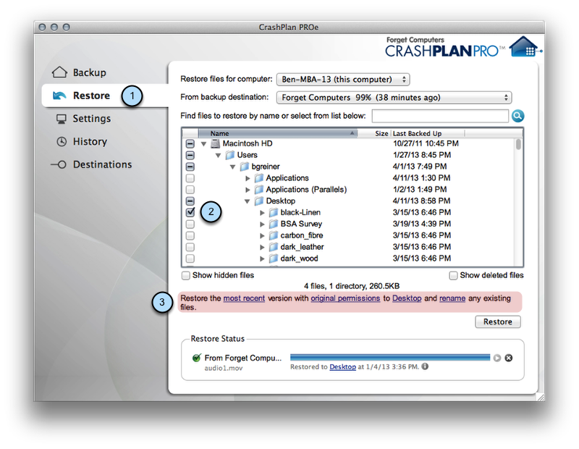Viewport: 579px width, 449px height.
Task: Click the blue search magnifier button
Action: 517,116
